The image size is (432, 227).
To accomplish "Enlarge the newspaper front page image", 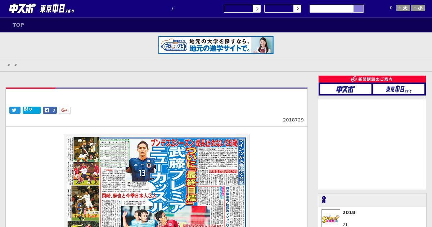I will coord(157,181).
